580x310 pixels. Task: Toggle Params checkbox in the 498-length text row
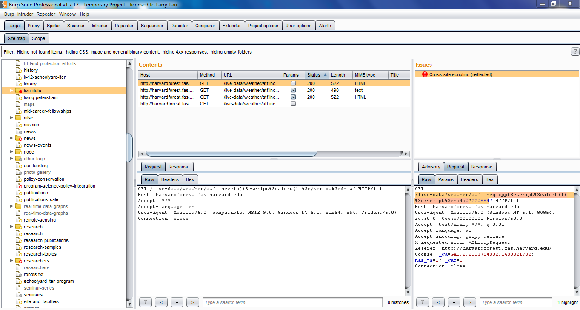point(293,90)
